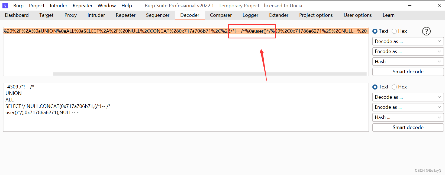Open the Decoder help question mark icon
445x175 pixels.
426,31
